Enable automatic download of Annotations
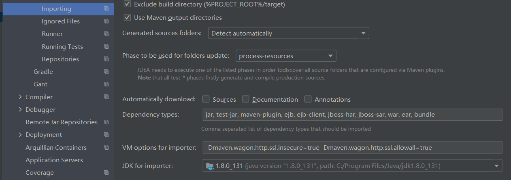Image resolution: width=511 pixels, height=180 pixels. (308, 99)
